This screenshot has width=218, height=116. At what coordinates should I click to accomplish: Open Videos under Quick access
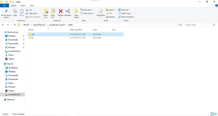[x=11, y=59]
